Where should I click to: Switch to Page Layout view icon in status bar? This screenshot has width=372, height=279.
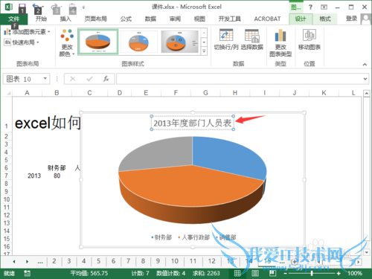254,273
